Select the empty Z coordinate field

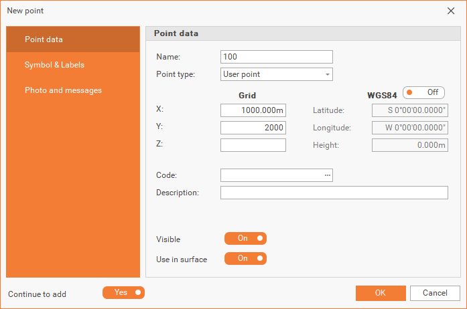coord(253,145)
